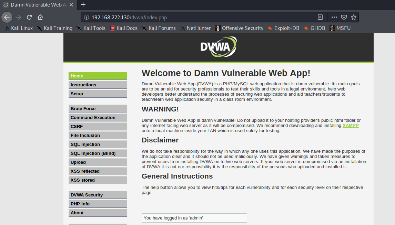395x225 pixels.
Task: Open File Inclusion section
Action: tap(98, 135)
